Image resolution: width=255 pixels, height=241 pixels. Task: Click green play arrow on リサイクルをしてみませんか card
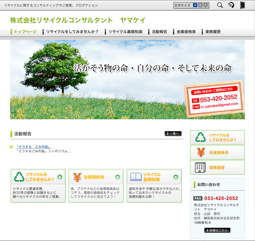[x=60, y=177]
